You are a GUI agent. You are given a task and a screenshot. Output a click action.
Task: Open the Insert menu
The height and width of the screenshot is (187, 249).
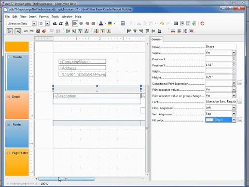coord(33,17)
